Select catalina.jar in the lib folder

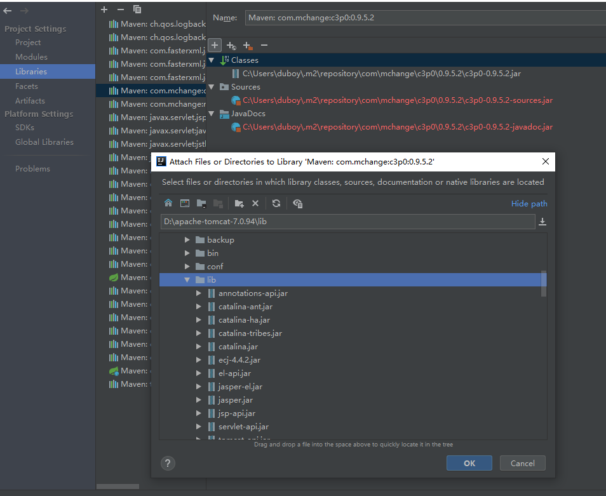tap(238, 346)
